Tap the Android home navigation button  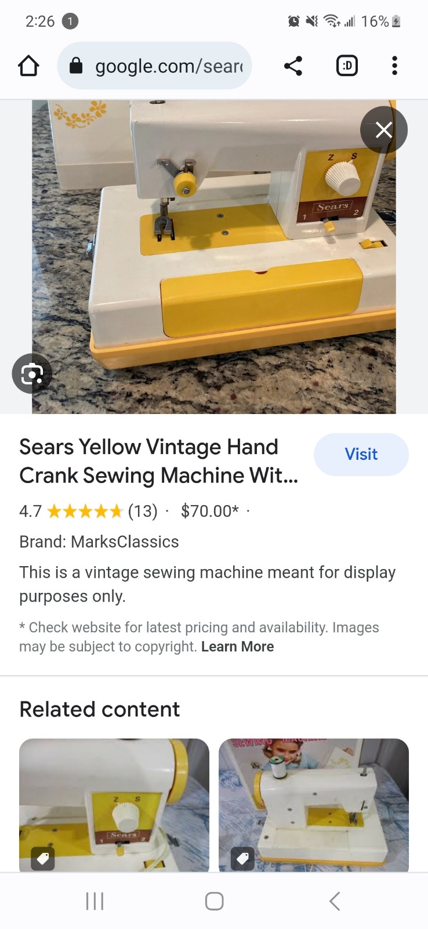[214, 901]
